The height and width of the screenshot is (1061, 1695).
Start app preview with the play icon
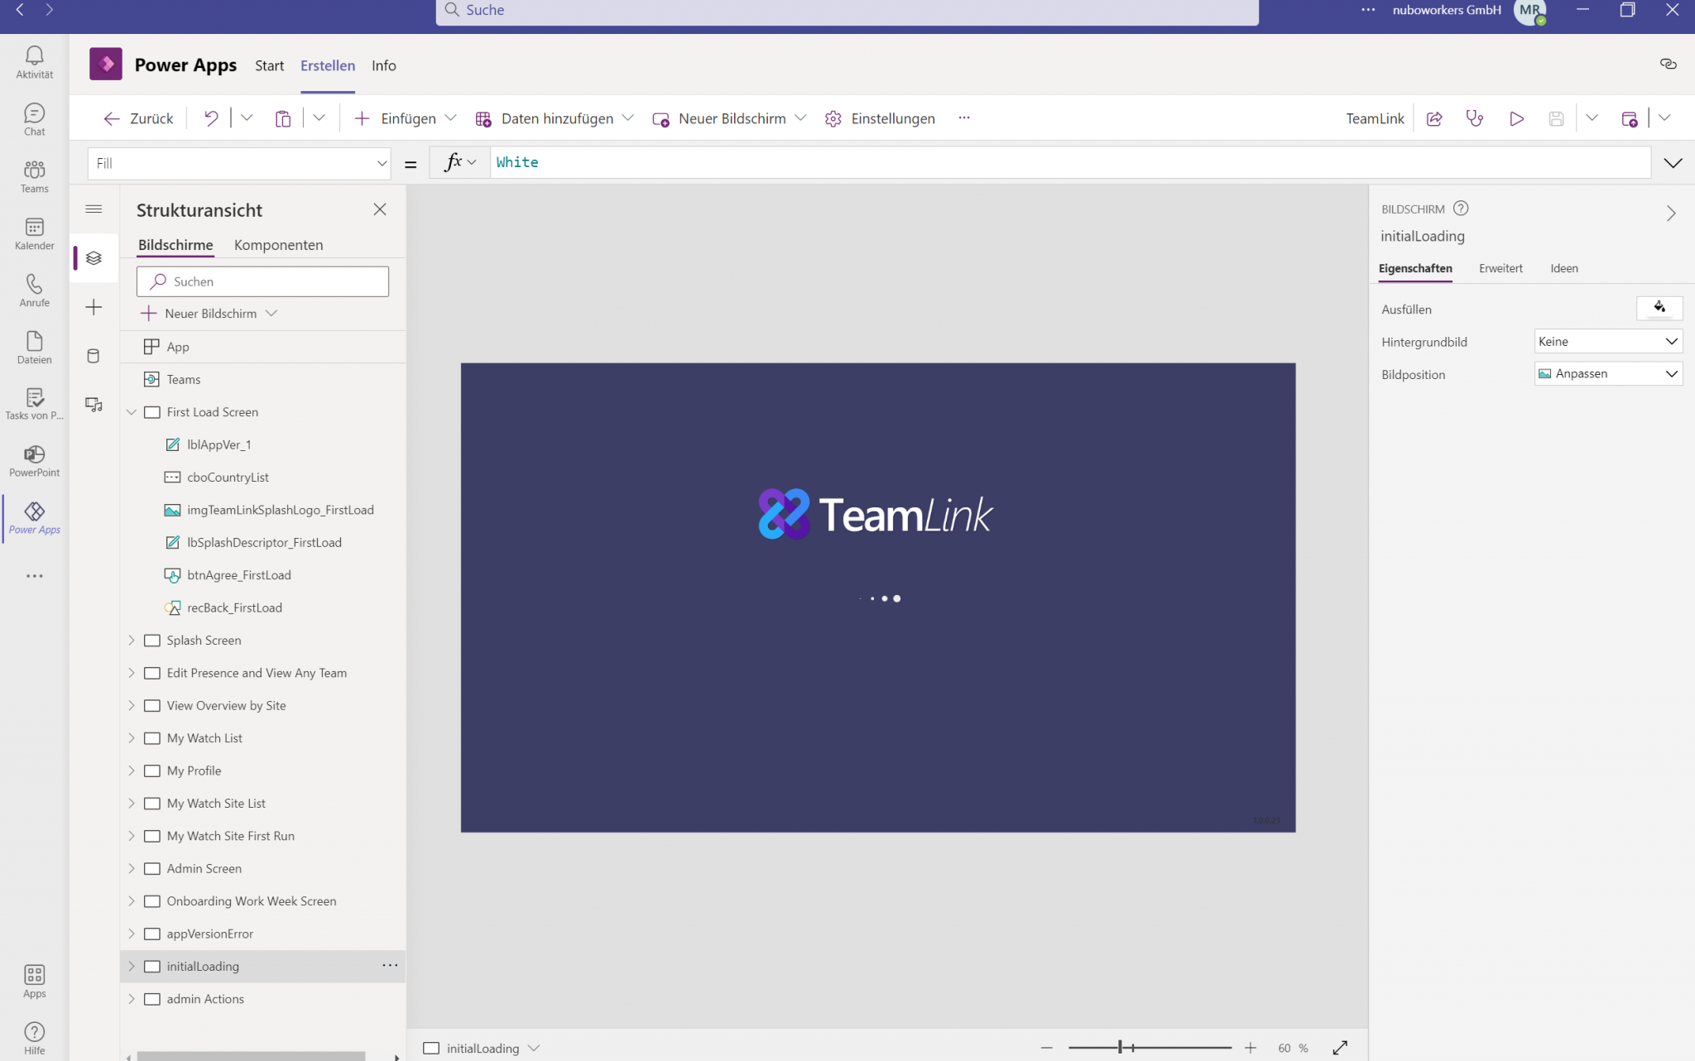point(1516,118)
